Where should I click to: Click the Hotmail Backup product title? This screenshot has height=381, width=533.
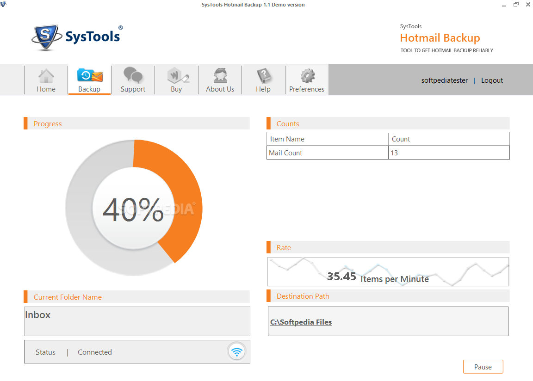pyautogui.click(x=440, y=38)
